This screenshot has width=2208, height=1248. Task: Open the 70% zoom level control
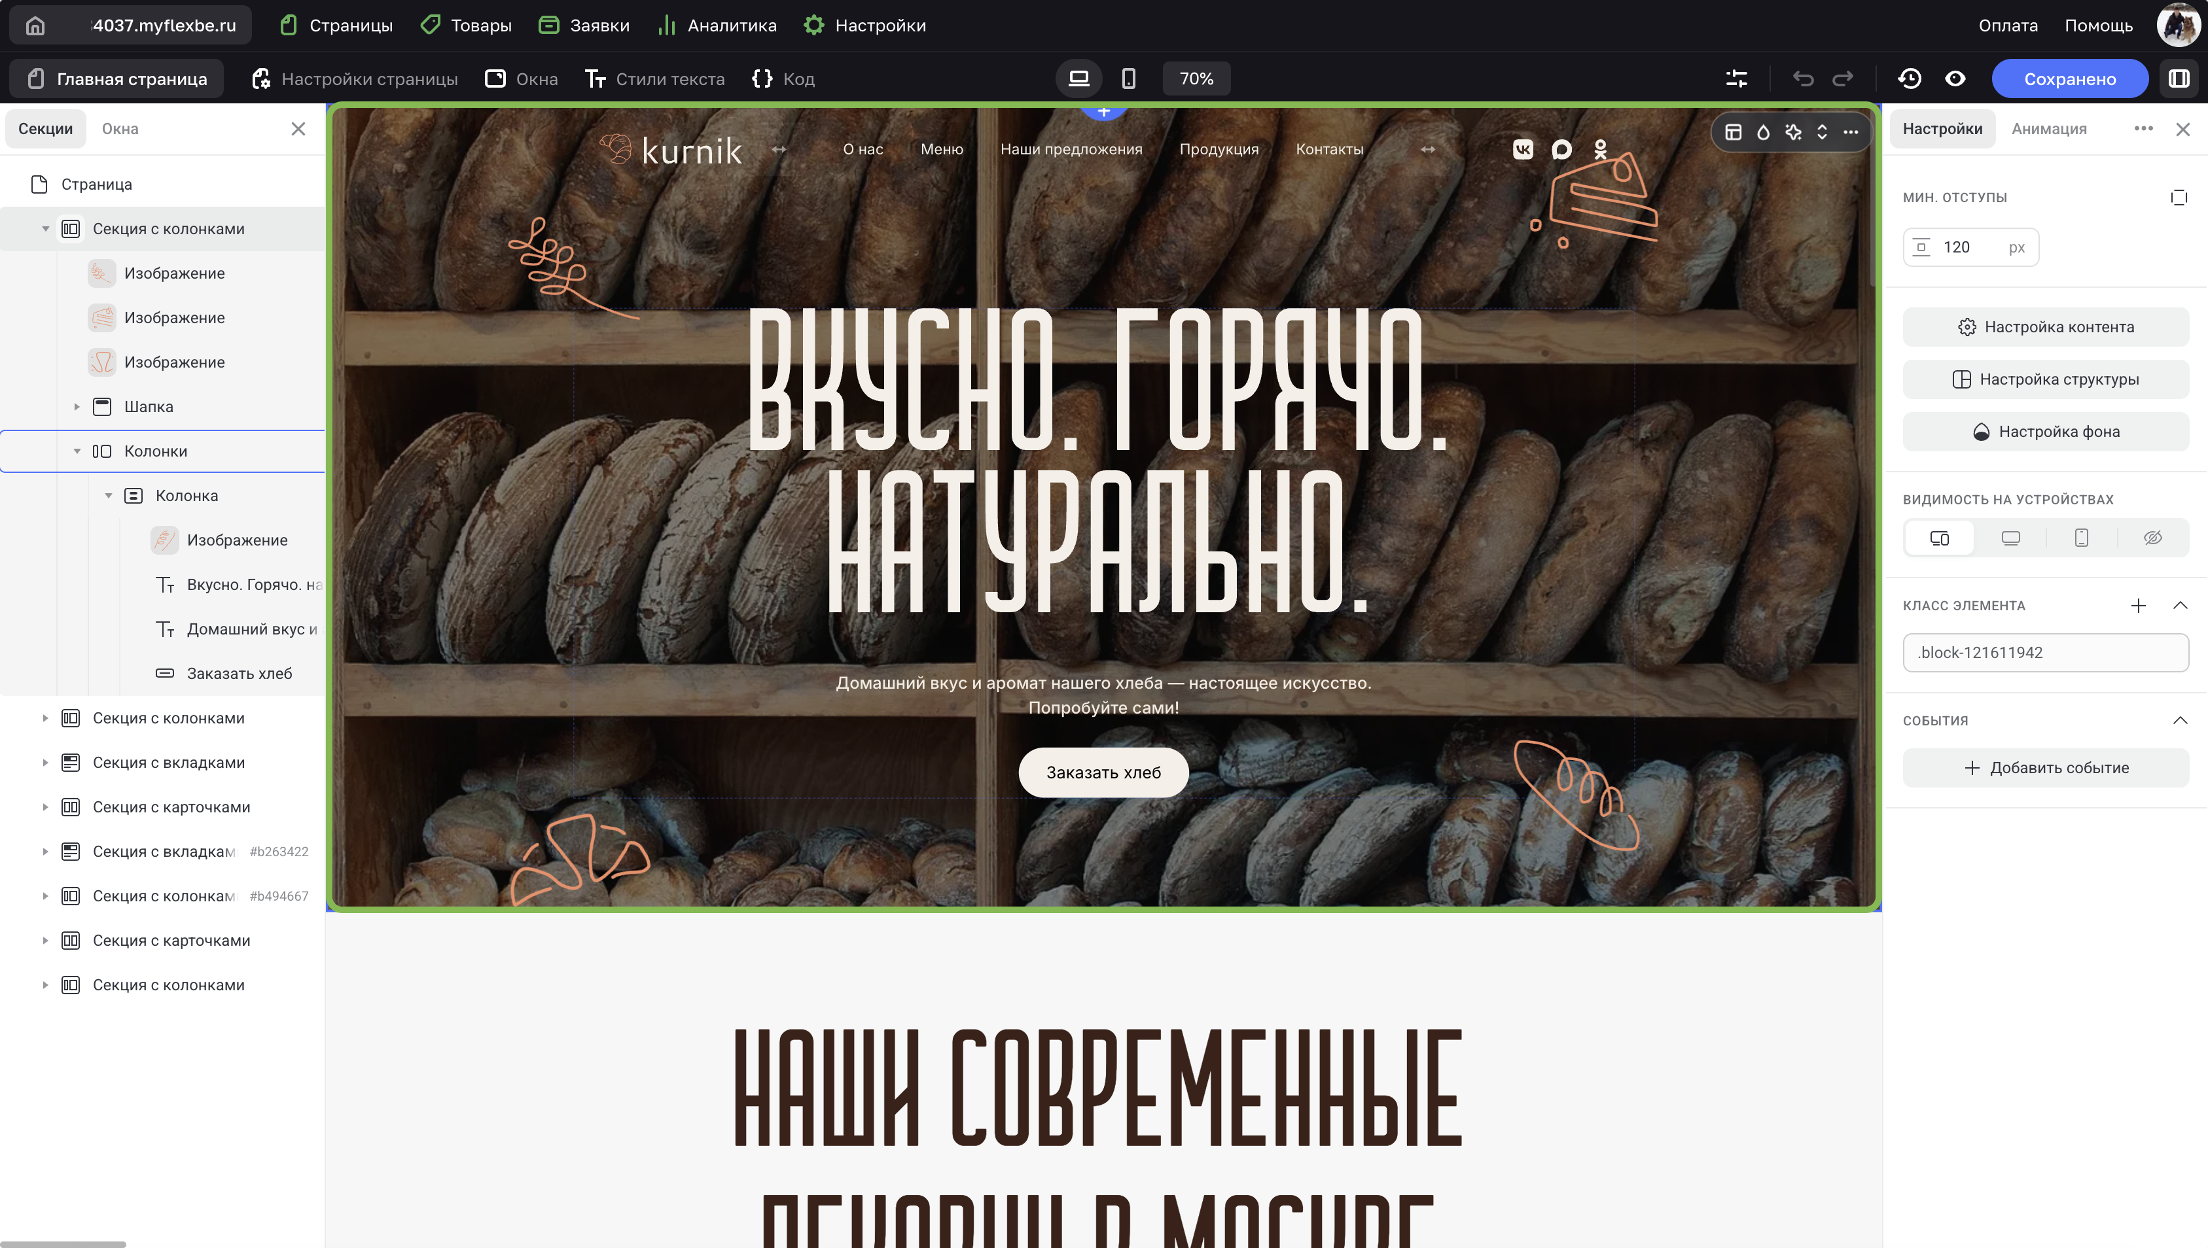[1196, 79]
